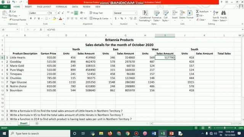Add a new sheet with plus button
Viewport: 244px width, 137px height.
[37, 123]
